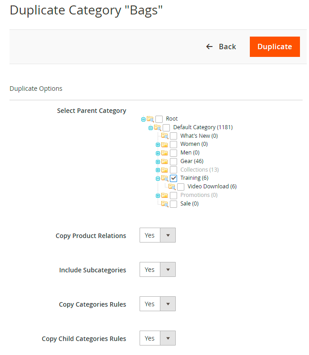Go back using the Back link
309x355 pixels.
click(x=221, y=47)
